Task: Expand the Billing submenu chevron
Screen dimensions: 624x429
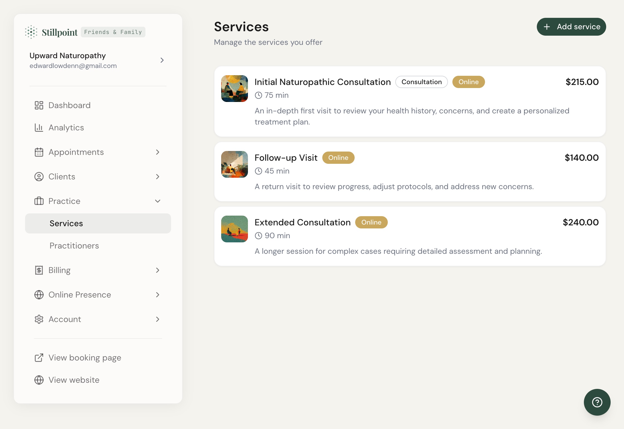Action: [x=158, y=270]
